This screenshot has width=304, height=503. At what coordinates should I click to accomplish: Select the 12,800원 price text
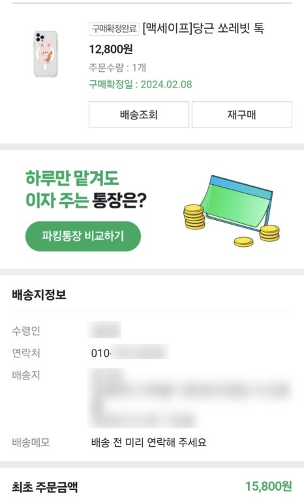coord(111,49)
